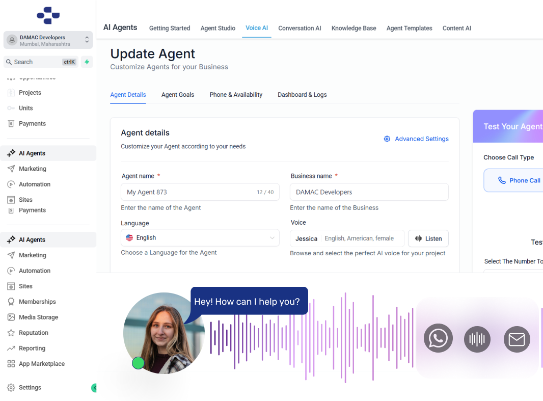Open the DAMAC Developers account switcher
Viewport: 543px width, 401px height.
tap(48, 40)
